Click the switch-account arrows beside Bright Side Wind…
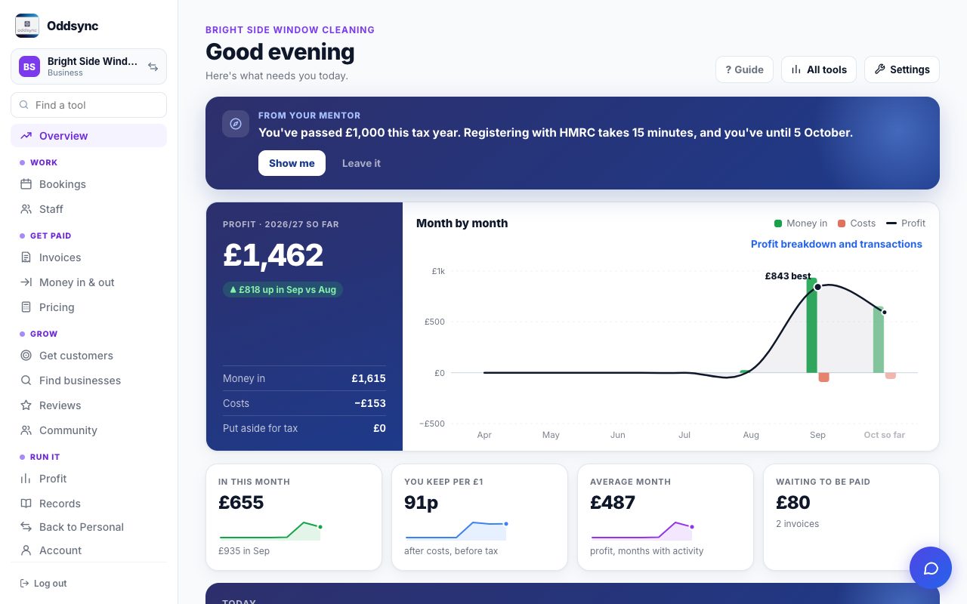The width and height of the screenshot is (967, 604). point(153,67)
